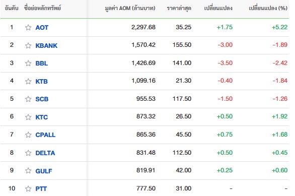295x196 pixels.
Task: Open the AOT stock link
Action: pos(42,28)
